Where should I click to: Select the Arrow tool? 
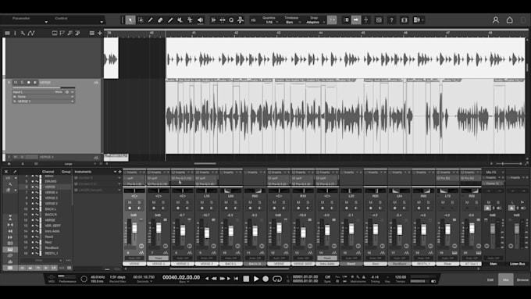pyautogui.click(x=130, y=20)
